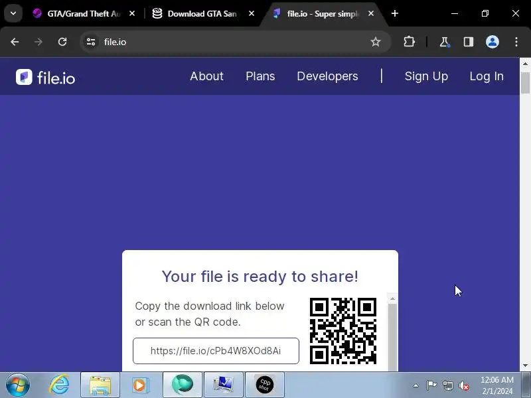Viewport: 531px width, 398px height.
Task: Open the Extensions puzzle icon
Action: tap(409, 42)
